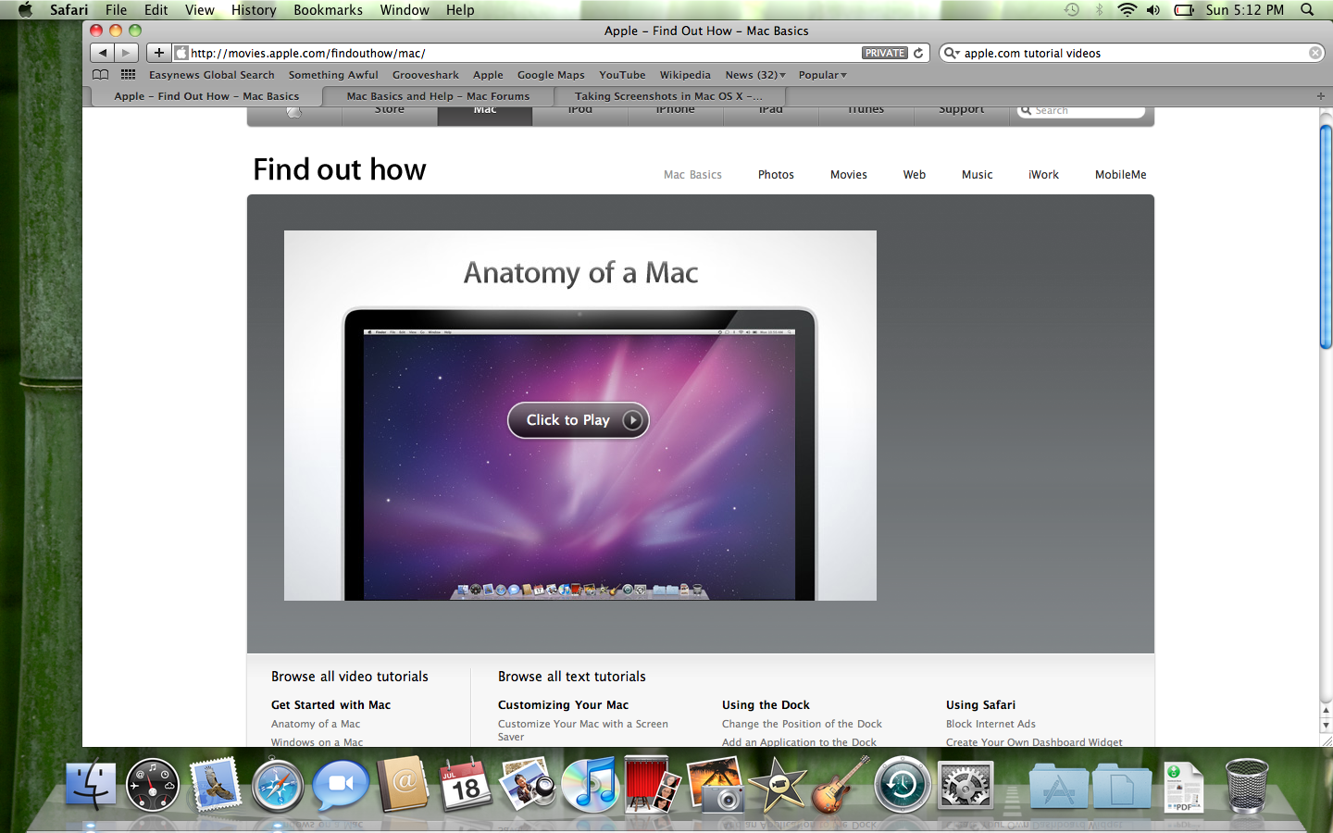
Task: Open iChat from the Dock
Action: pos(340,785)
